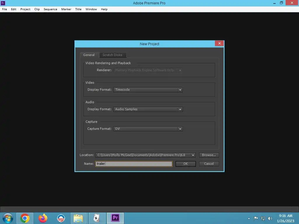This screenshot has width=299, height=224.
Task: Show hidden tray icons arrow
Action: pyautogui.click(x=249, y=218)
